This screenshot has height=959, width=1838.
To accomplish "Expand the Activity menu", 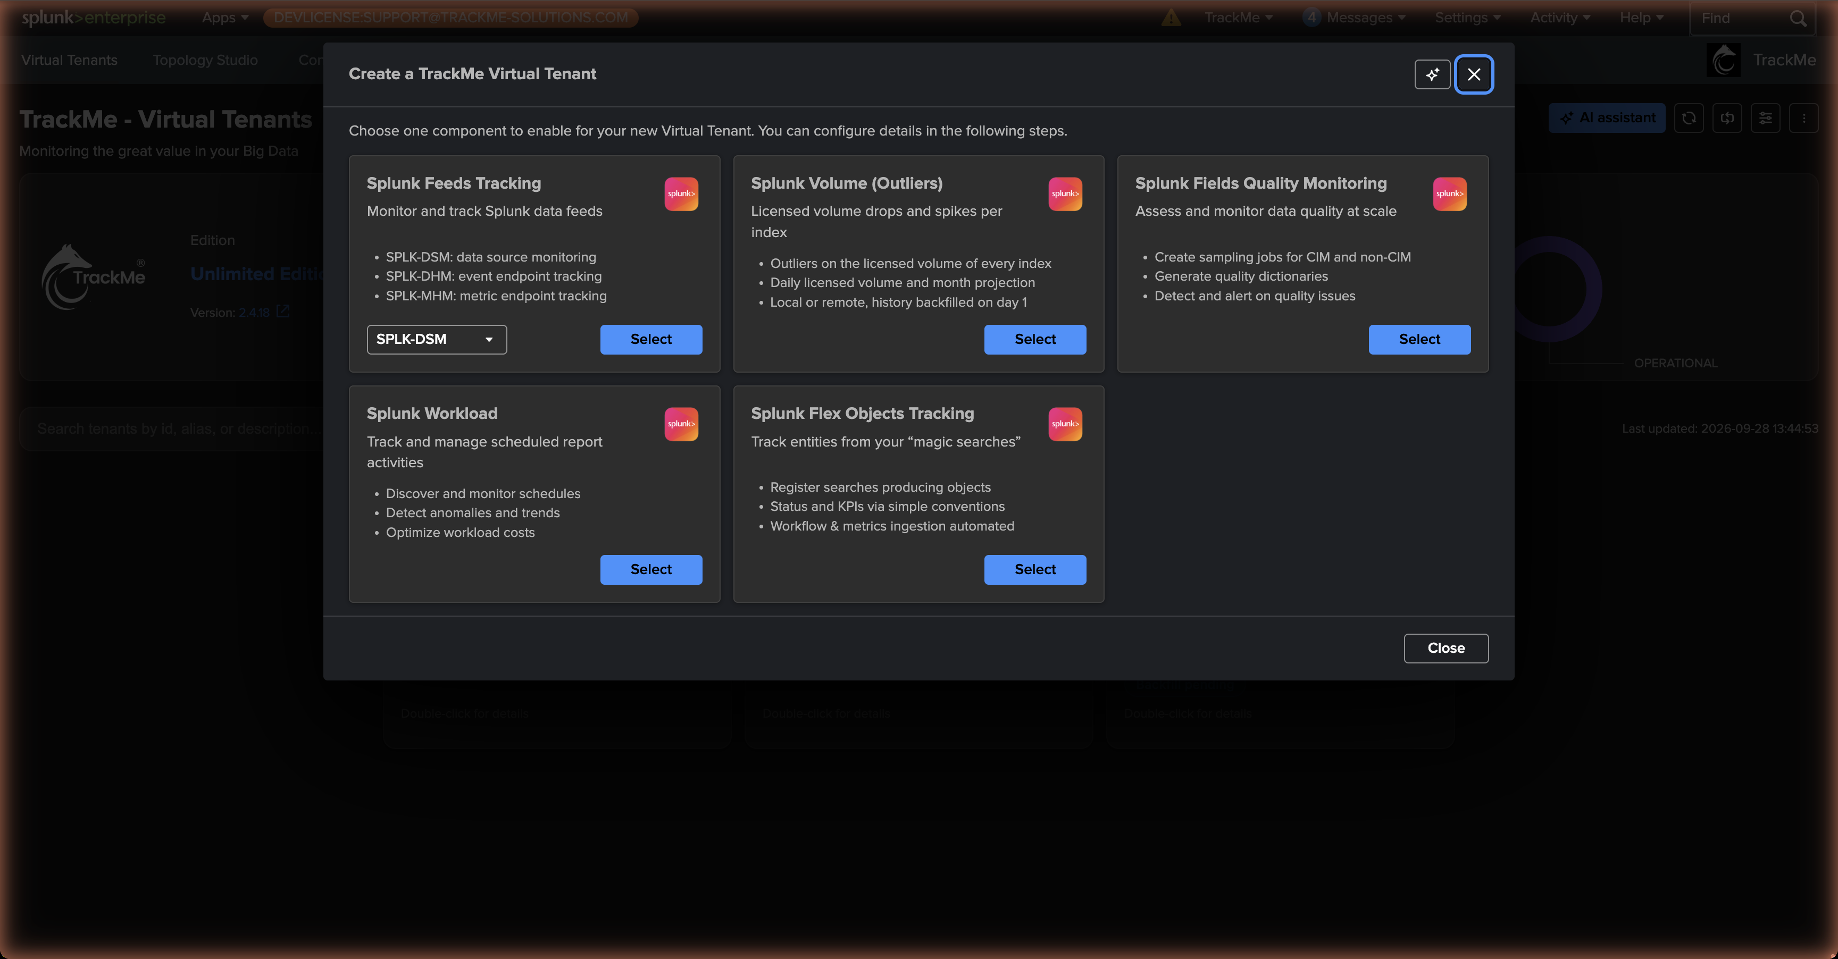I will click(1560, 18).
